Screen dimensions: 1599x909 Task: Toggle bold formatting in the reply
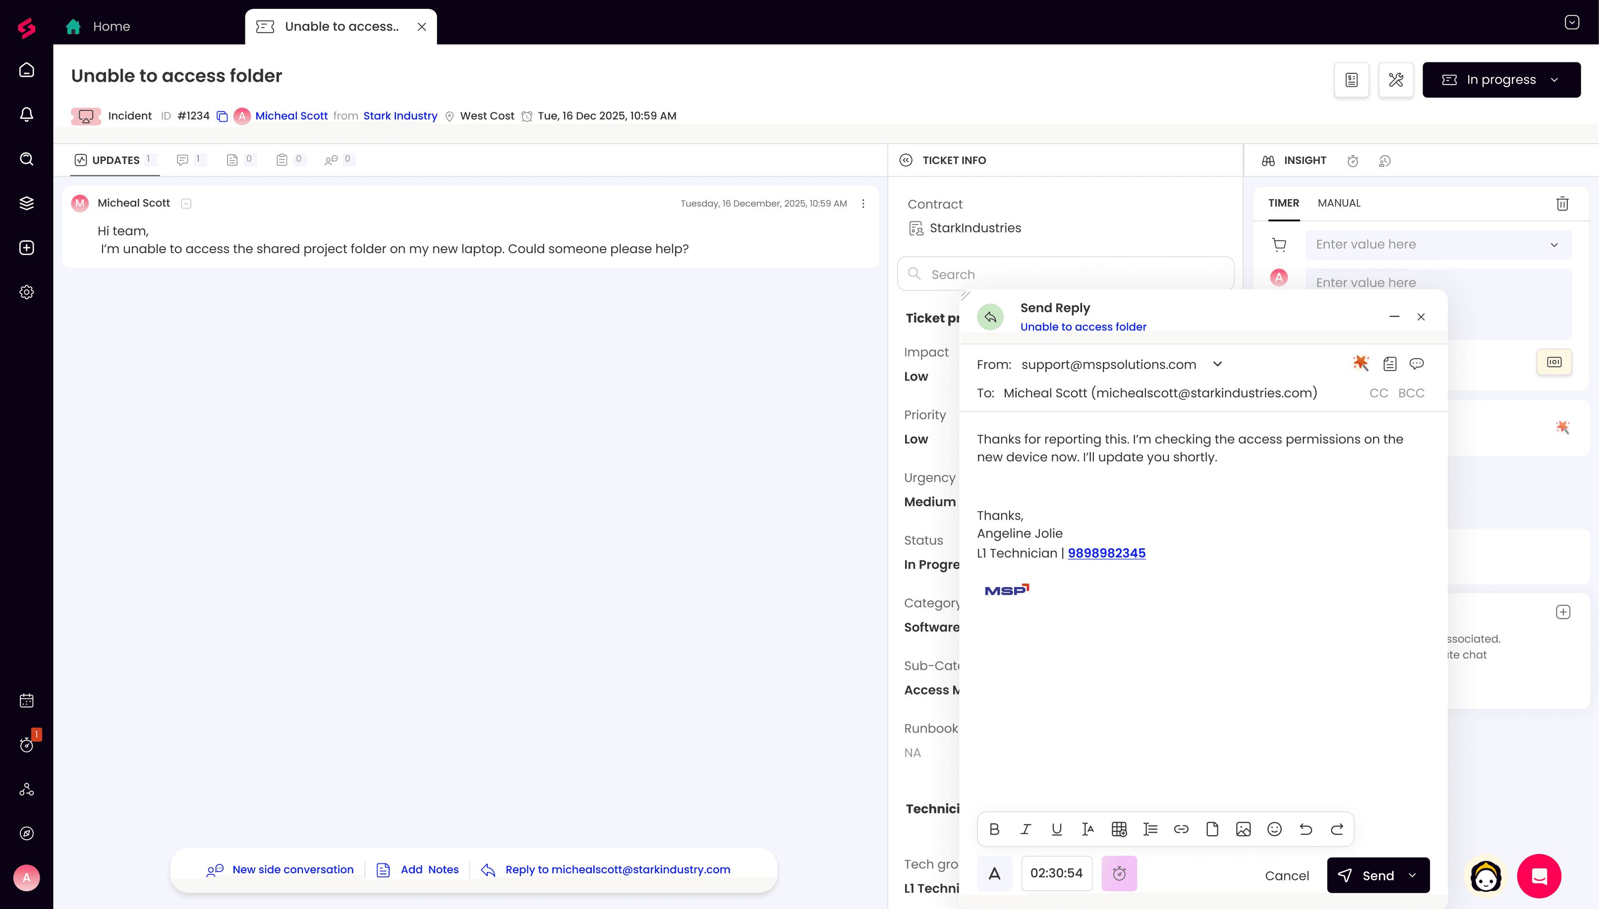(x=994, y=829)
